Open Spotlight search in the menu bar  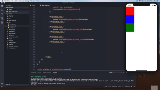pyautogui.click(x=155, y=1)
